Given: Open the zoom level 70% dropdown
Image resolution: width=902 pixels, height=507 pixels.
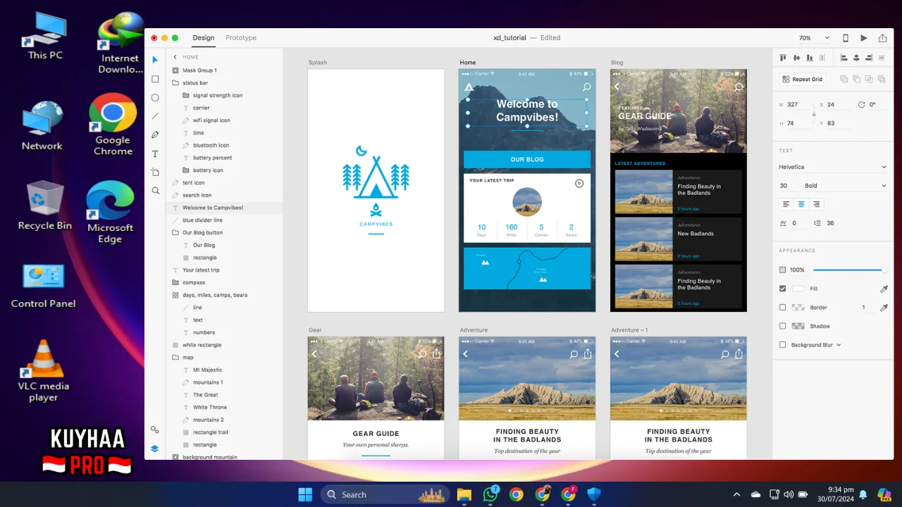Looking at the screenshot, I should (x=814, y=38).
